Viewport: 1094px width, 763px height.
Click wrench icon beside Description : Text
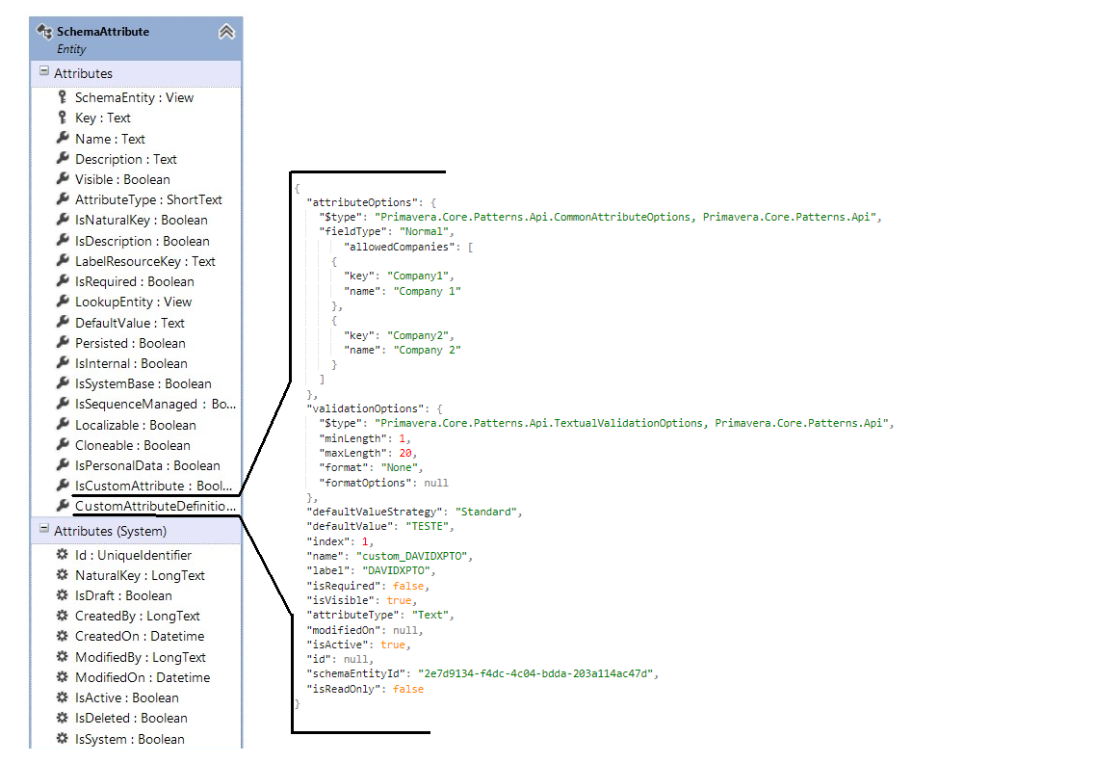(62, 158)
